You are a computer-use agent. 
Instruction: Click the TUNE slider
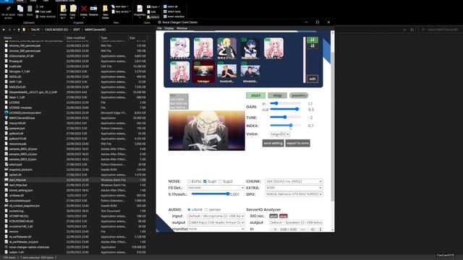pos(285,117)
